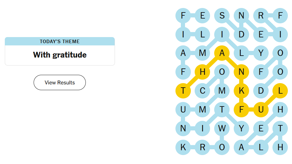The width and height of the screenshot is (292, 164).
Task: Pick the yellow letter N tile
Action: pos(241,72)
